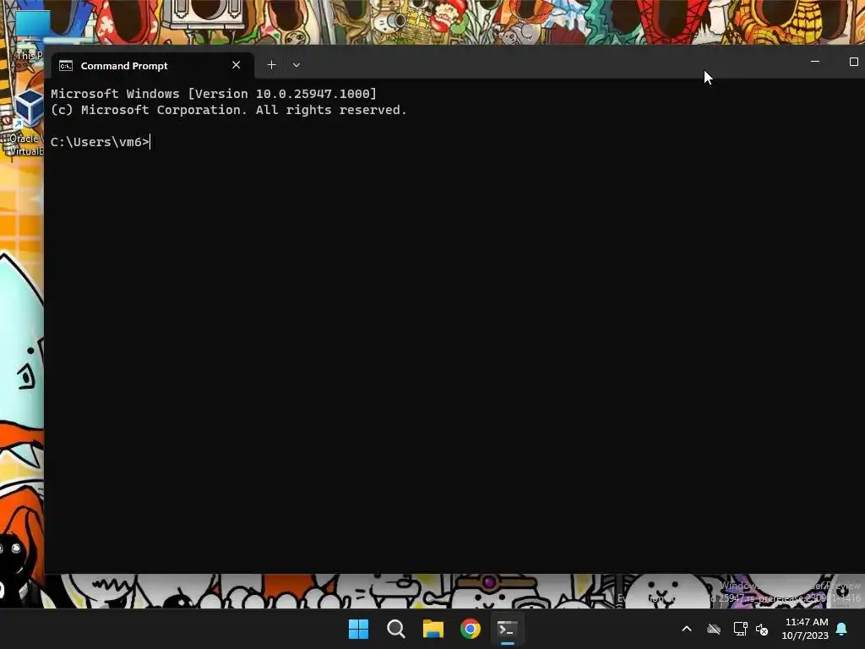Select Oracle VirtualBox desktop shortcut
This screenshot has width=865, height=649.
click(x=25, y=123)
